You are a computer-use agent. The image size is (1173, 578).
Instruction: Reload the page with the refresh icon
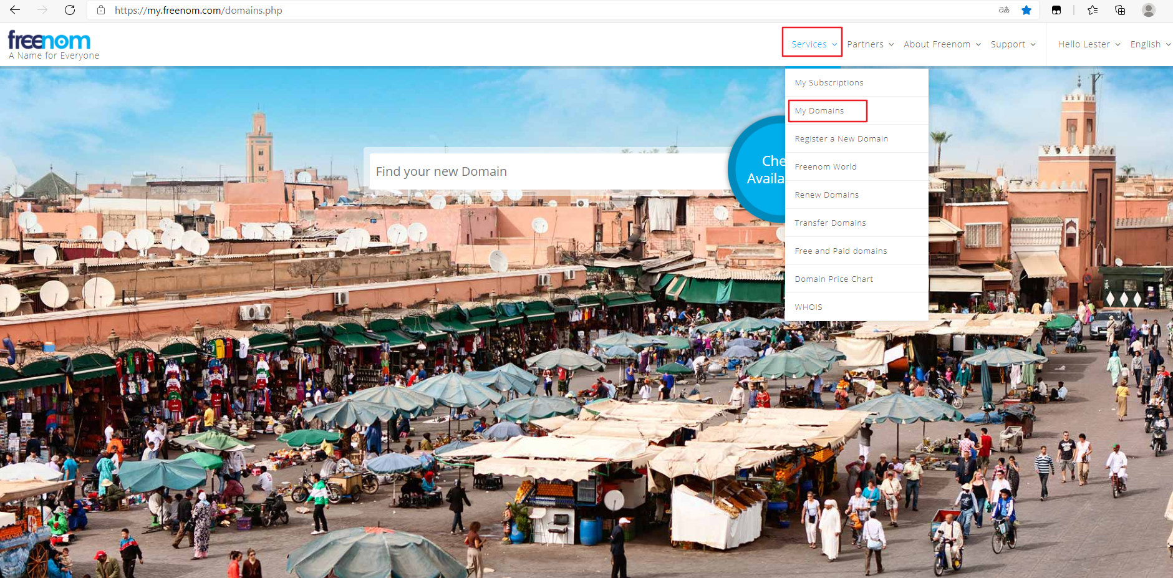(70, 10)
